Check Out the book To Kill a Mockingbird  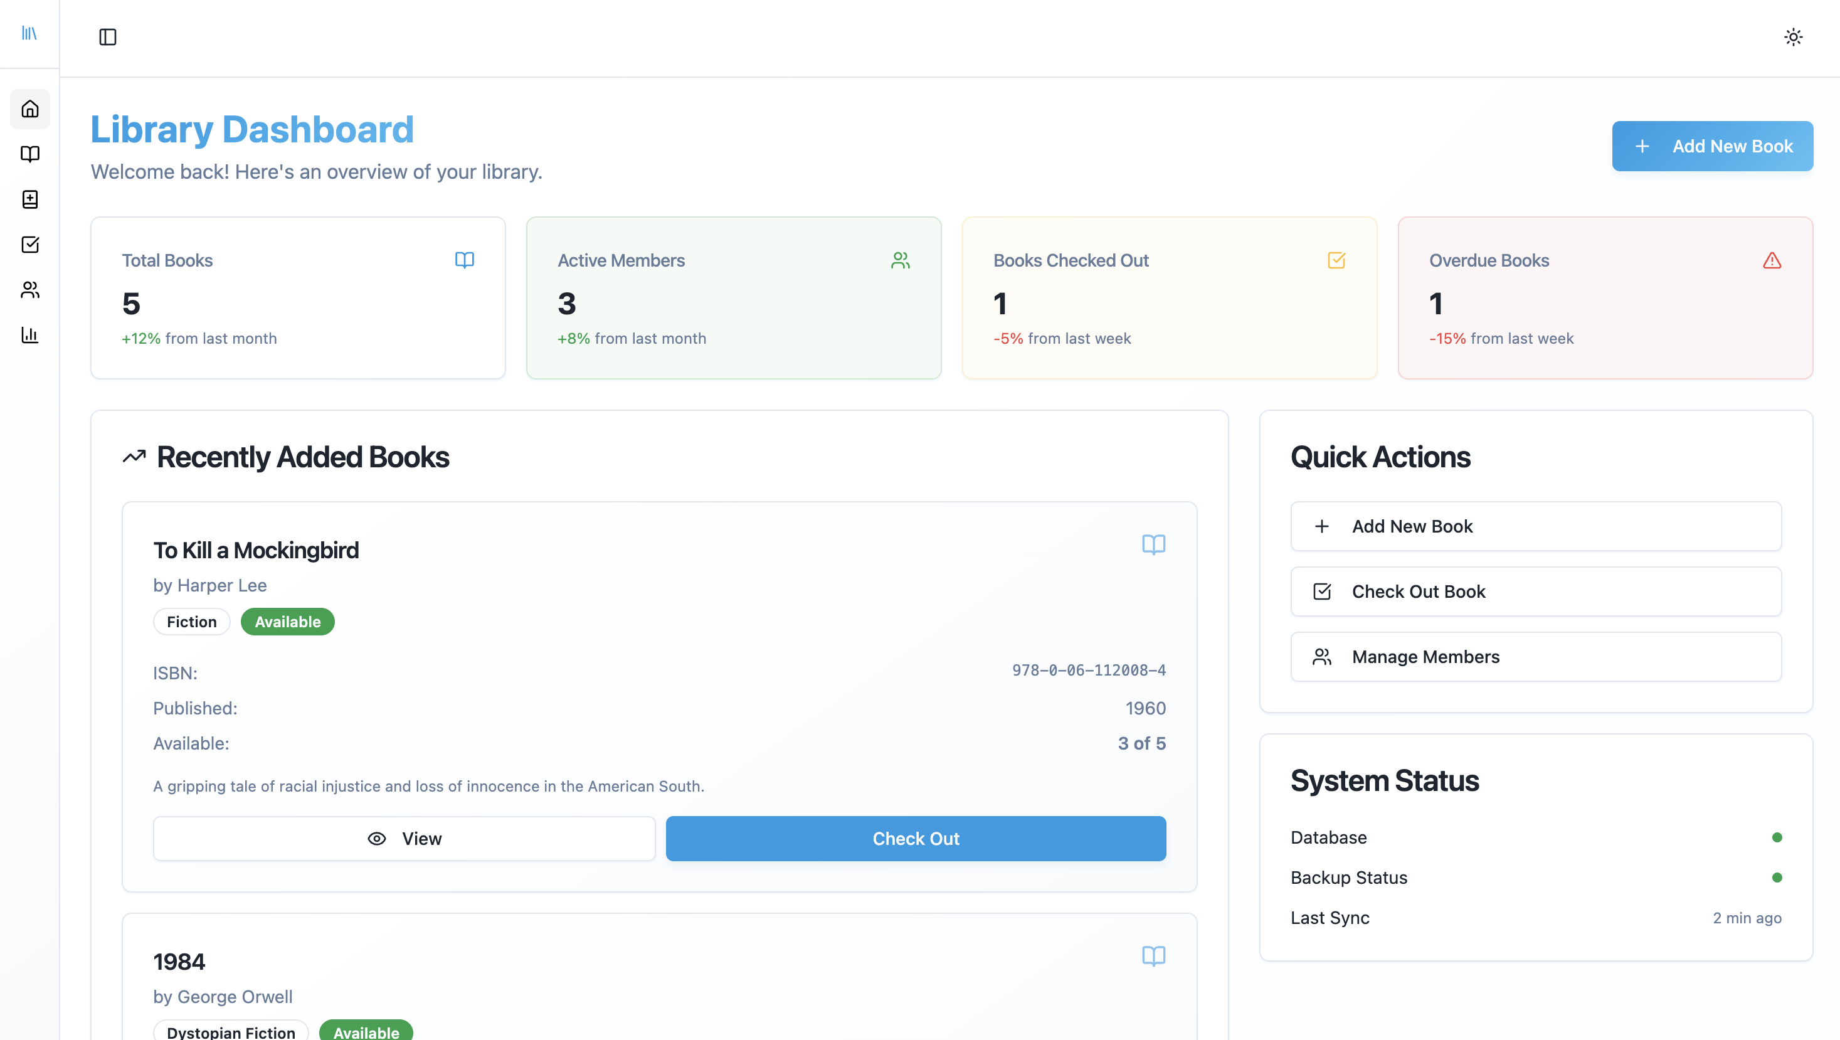tap(915, 838)
